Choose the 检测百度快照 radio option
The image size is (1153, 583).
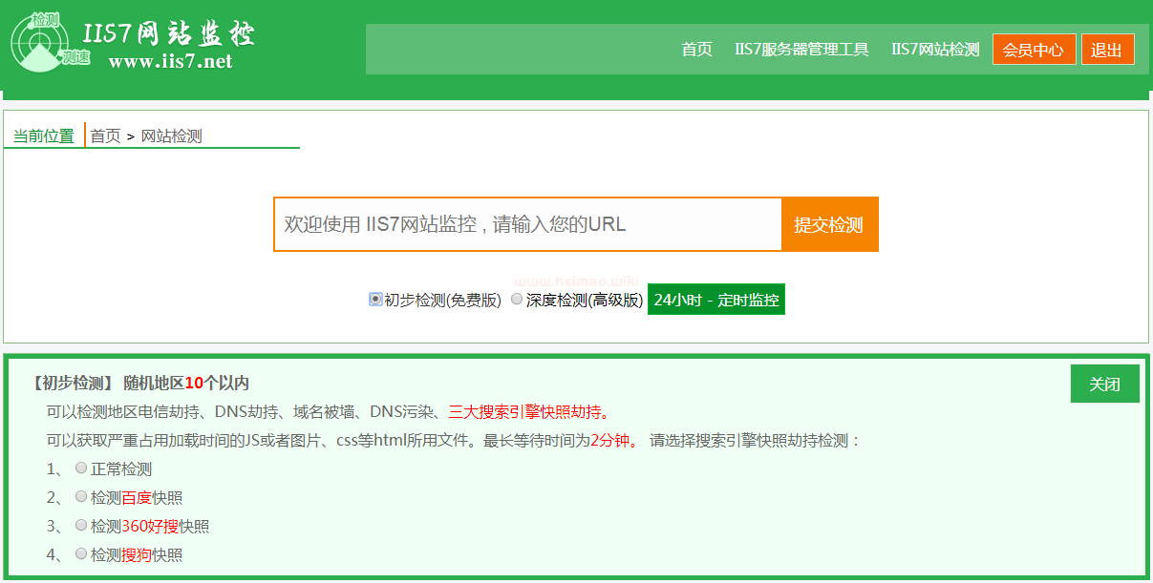(81, 497)
